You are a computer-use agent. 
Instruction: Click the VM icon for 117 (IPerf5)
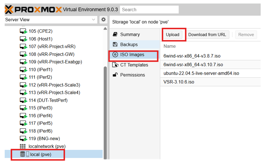[23, 123]
